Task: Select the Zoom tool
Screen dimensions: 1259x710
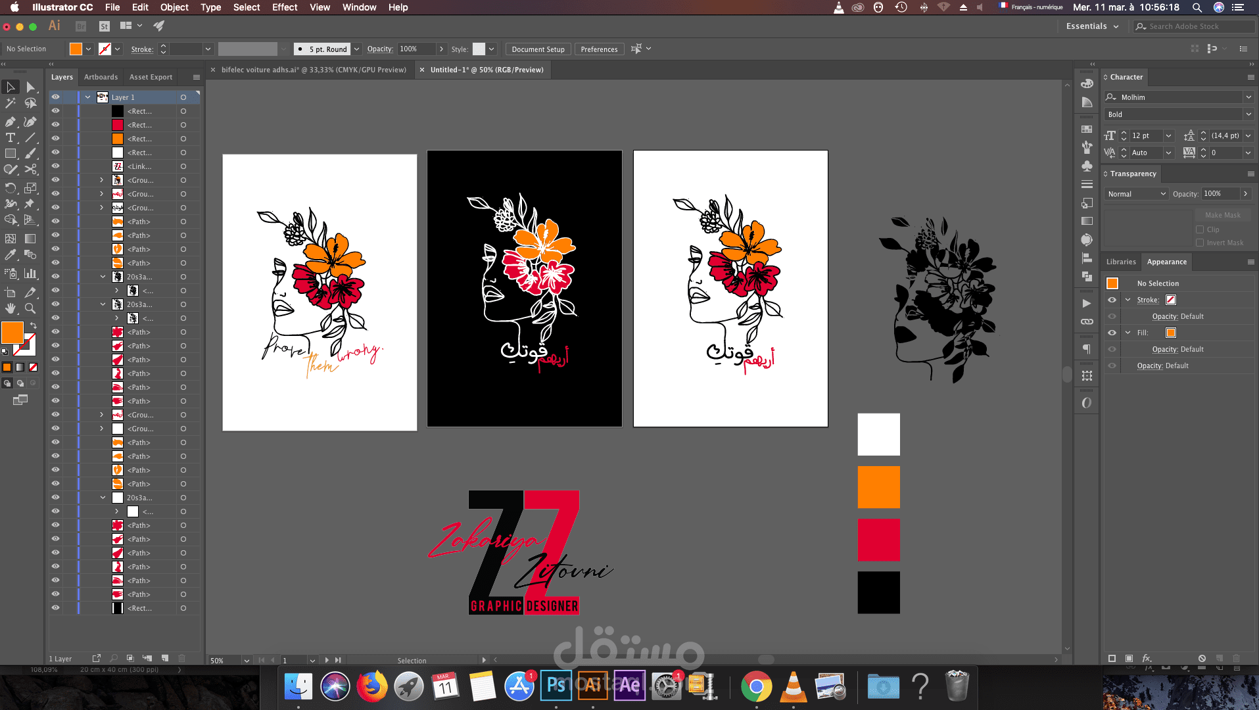Action: coord(30,308)
